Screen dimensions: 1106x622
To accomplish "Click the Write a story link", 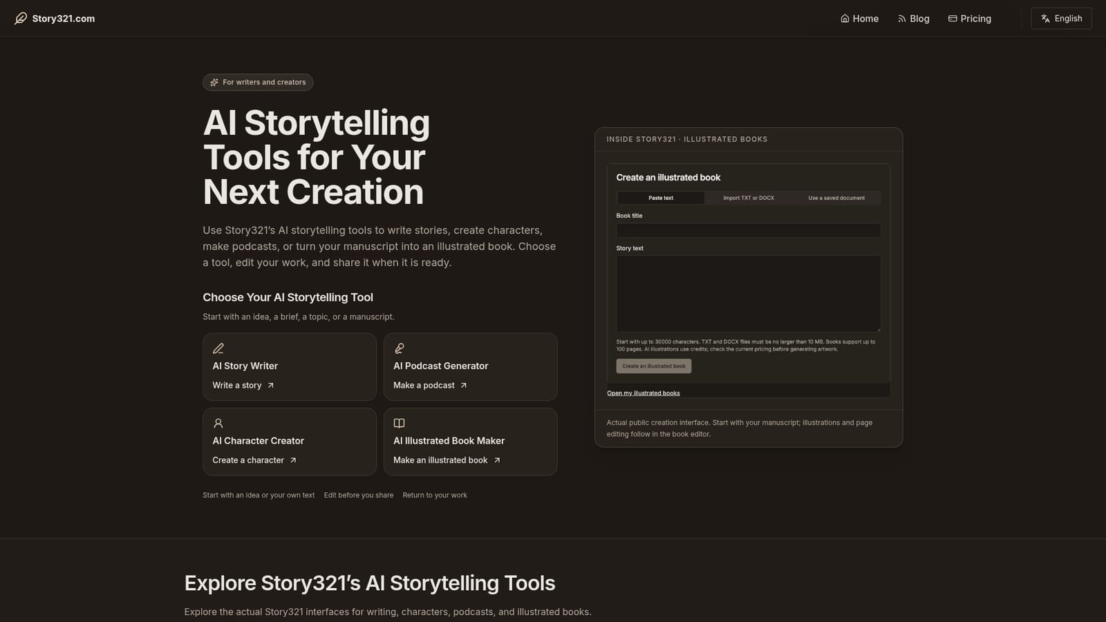I will point(243,386).
